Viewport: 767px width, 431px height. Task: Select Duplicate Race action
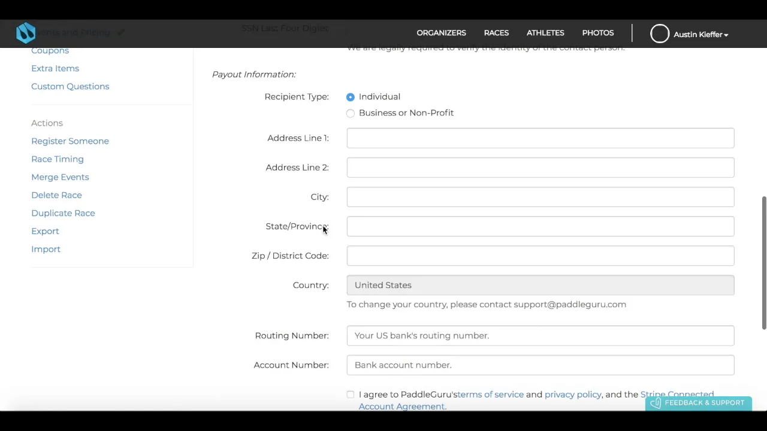(63, 213)
